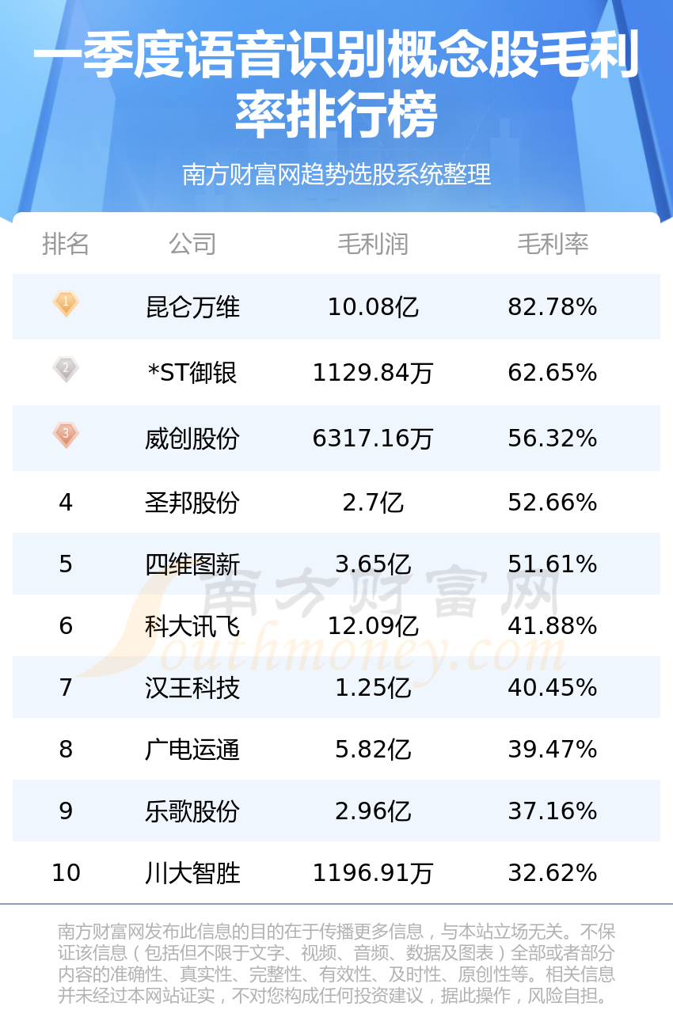Select the 公司 column header

point(192,244)
